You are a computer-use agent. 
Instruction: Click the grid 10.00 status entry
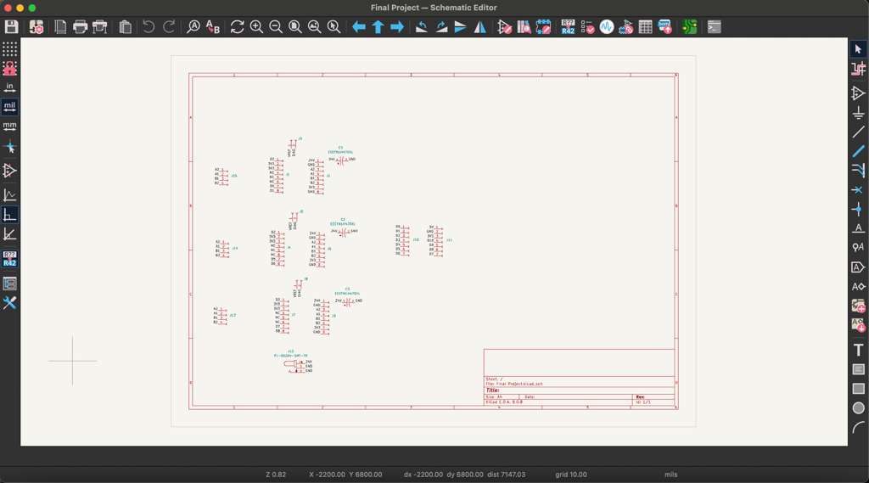571,475
